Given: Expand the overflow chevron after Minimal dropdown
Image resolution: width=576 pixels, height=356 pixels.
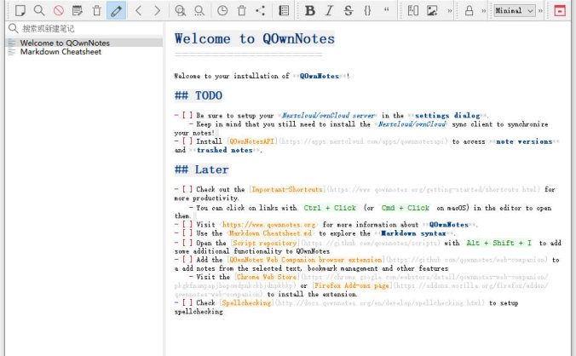Looking at the screenshot, I should click(540, 11).
